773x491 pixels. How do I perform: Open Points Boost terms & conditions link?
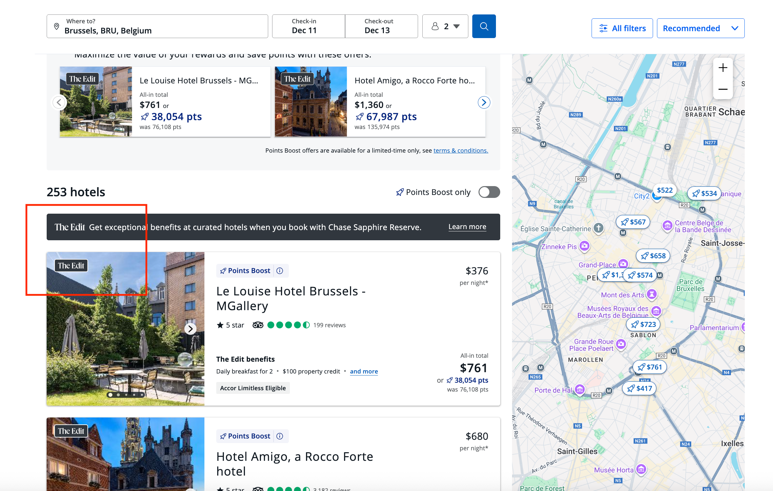point(461,150)
